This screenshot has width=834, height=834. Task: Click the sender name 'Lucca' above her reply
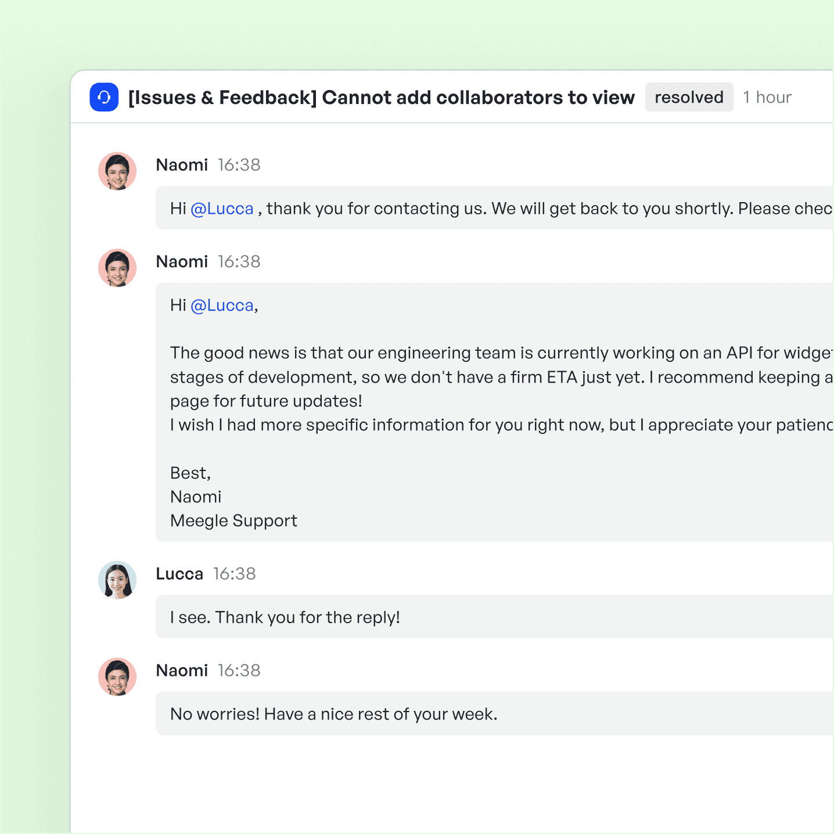pos(179,574)
